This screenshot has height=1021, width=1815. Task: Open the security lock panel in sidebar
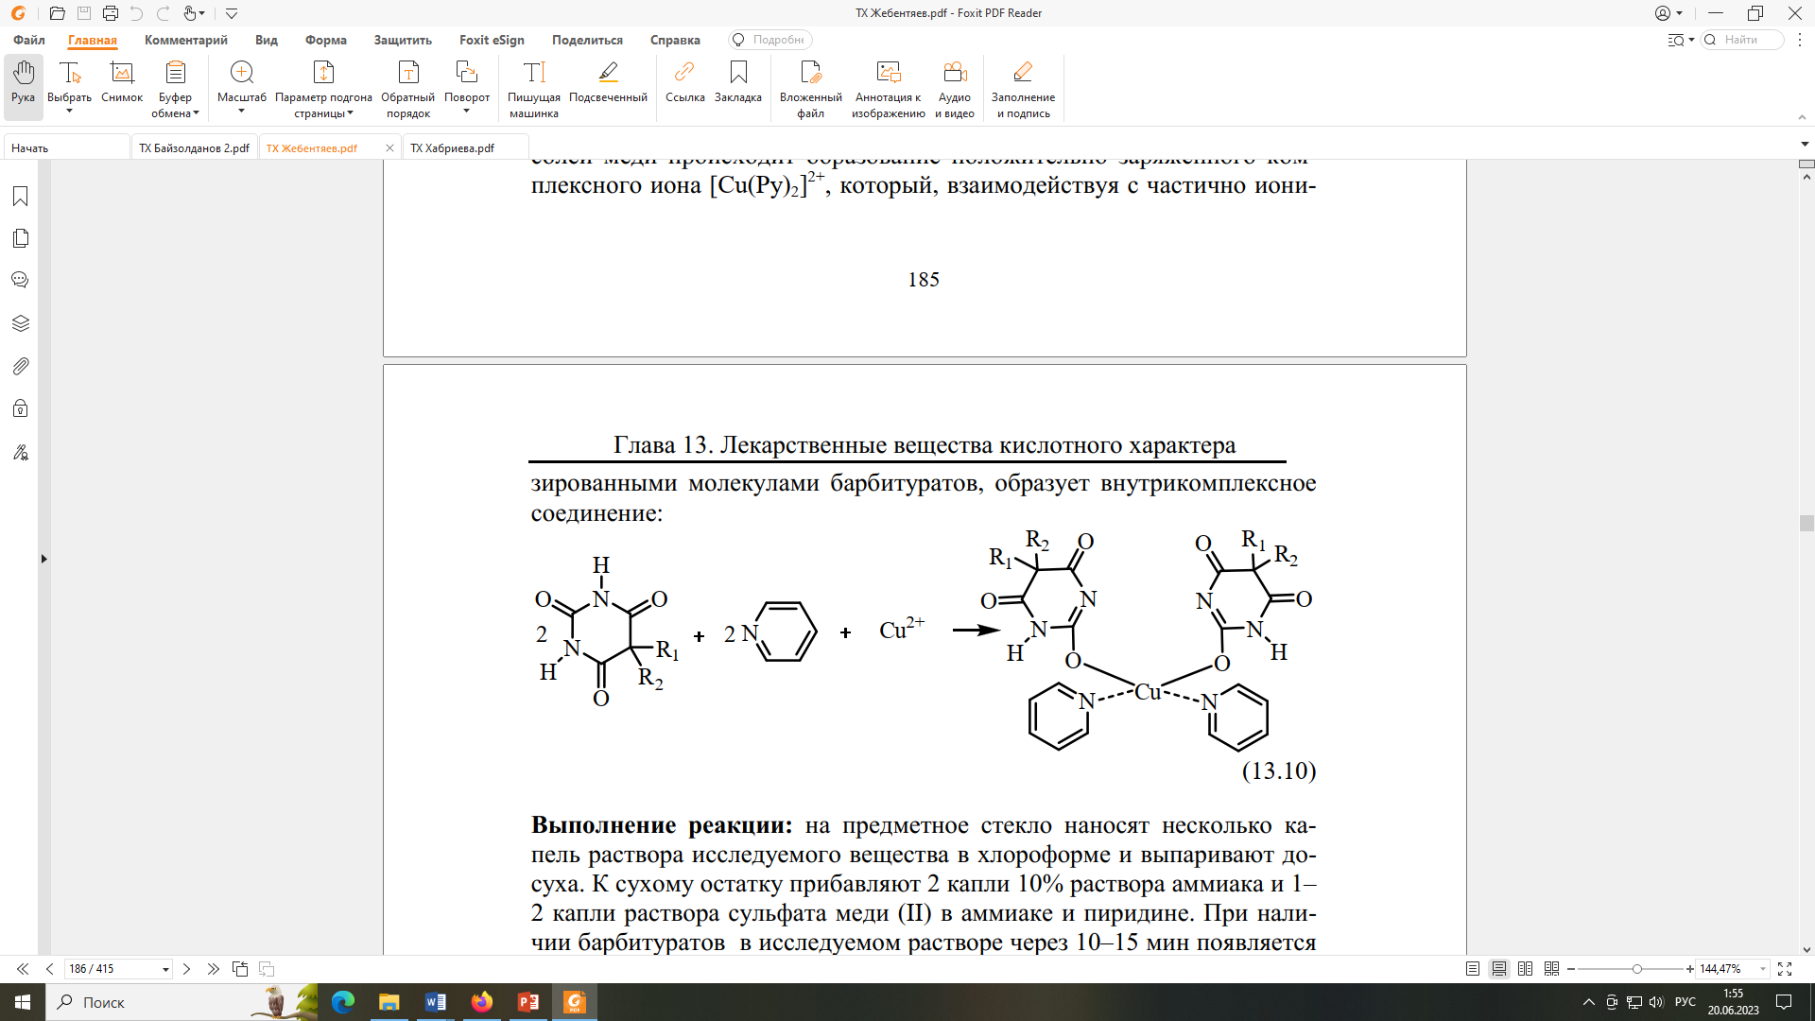[x=20, y=408]
